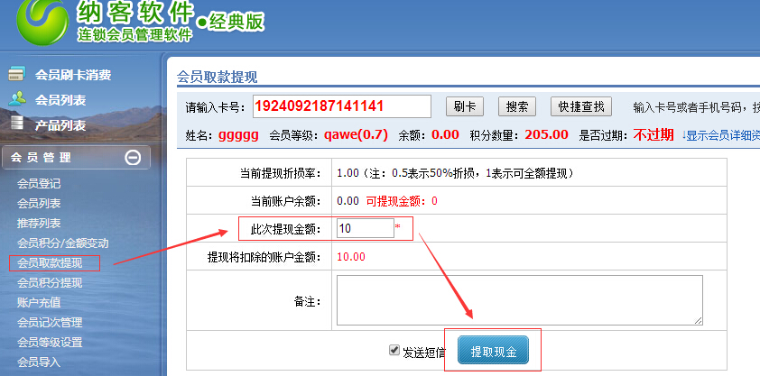Open 会员记次管理 entry
Image resolution: width=760 pixels, height=376 pixels.
click(x=50, y=323)
